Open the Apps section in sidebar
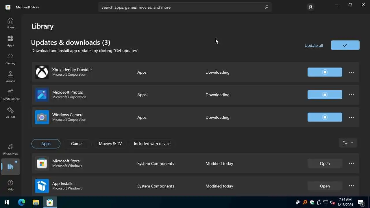The height and width of the screenshot is (208, 370). (x=10, y=41)
